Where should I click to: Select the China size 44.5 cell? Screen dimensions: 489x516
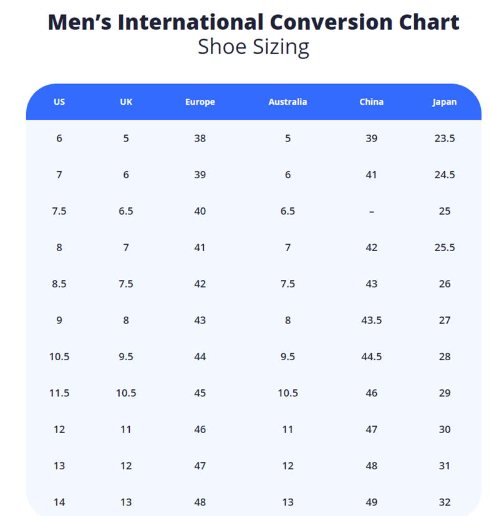coord(371,356)
